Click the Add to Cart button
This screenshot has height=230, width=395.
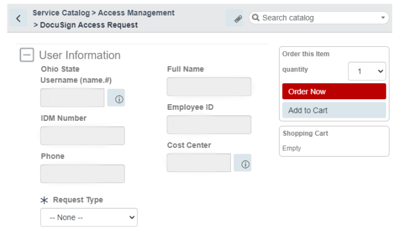click(x=334, y=110)
